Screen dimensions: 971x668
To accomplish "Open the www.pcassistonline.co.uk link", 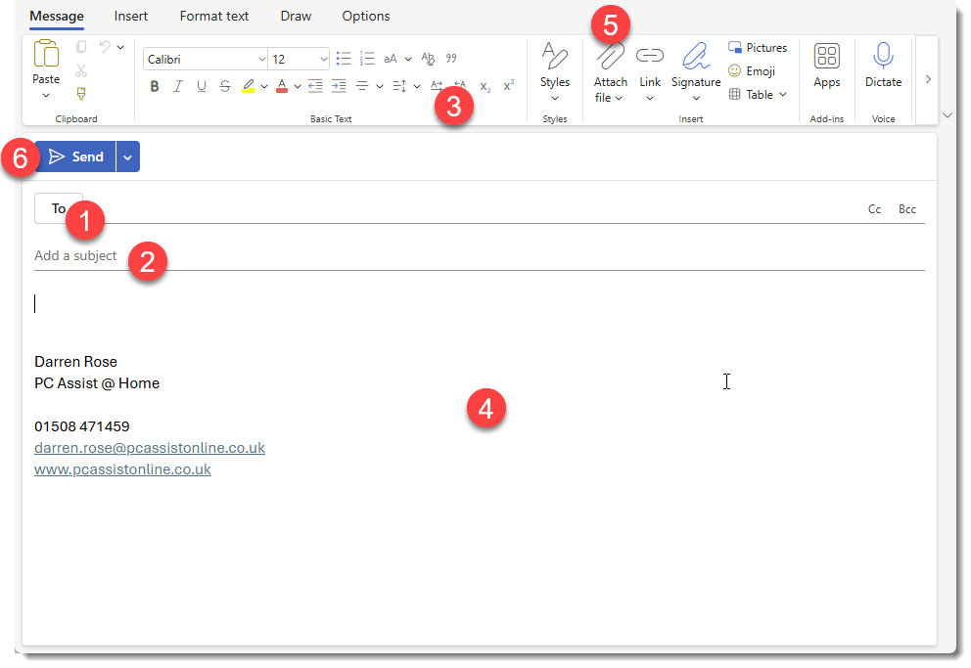I will [121, 468].
